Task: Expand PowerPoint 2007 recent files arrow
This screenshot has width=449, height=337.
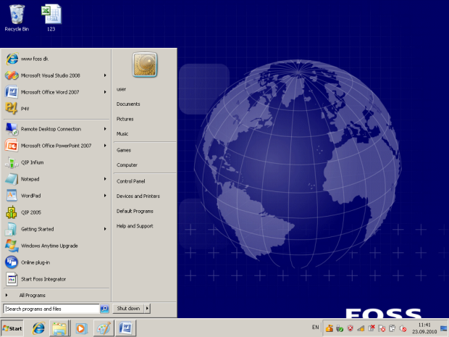Action: pos(105,146)
